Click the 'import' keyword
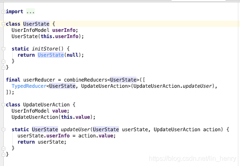Viewport: 240px width, 166px height. pos(15,12)
